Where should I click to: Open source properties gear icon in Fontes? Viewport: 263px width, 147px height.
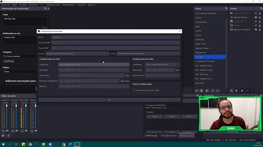pos(242,91)
